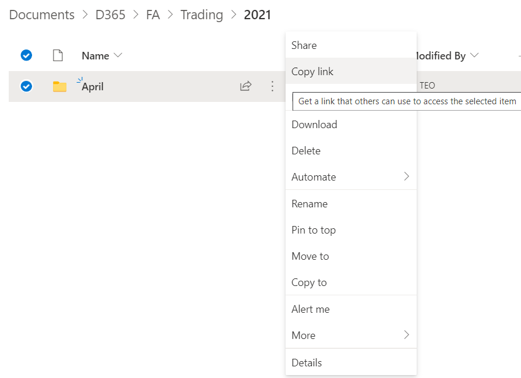Click the yellow April folder icon
Image resolution: width=521 pixels, height=378 pixels.
point(59,86)
